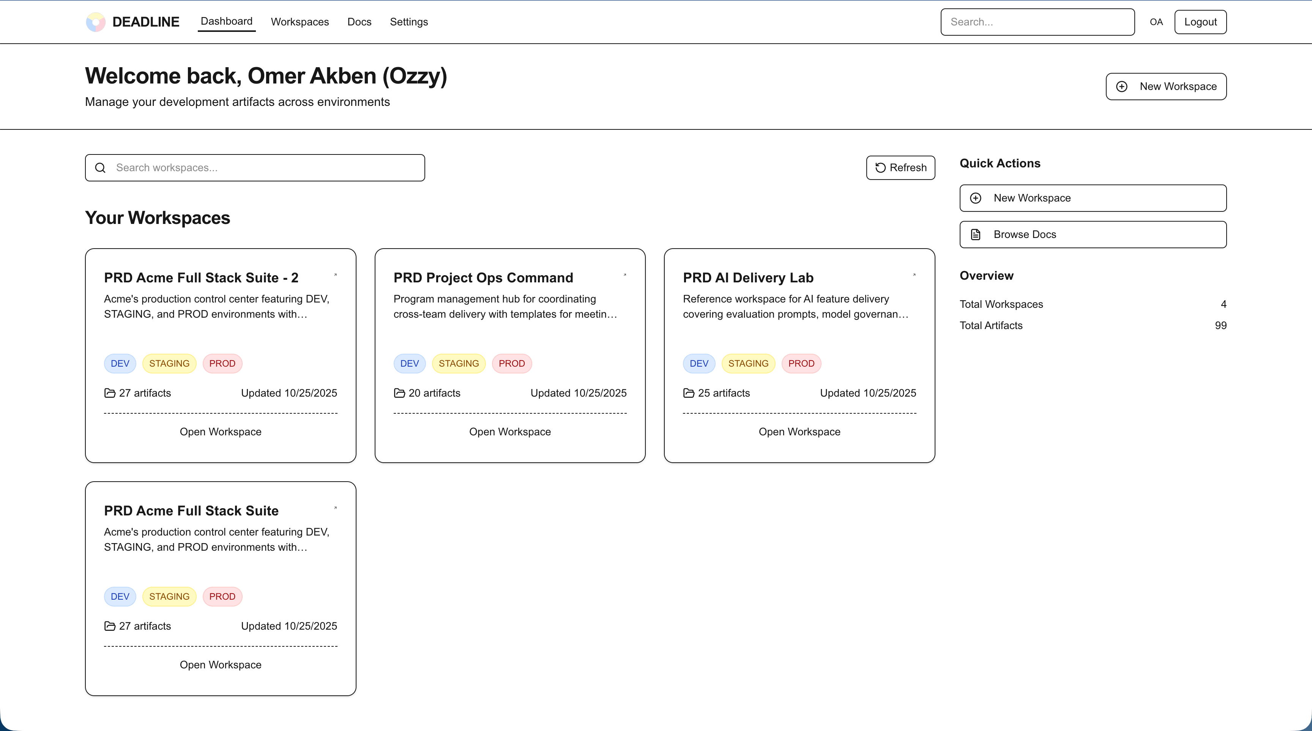Toggle the DEV environment badge on PRD AI Delivery Lab
This screenshot has height=731, width=1312.
[x=699, y=363]
